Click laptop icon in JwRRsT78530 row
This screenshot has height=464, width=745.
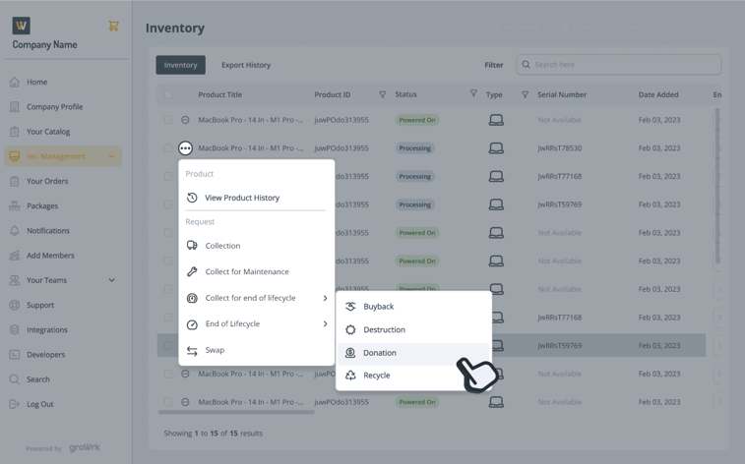[x=496, y=148]
